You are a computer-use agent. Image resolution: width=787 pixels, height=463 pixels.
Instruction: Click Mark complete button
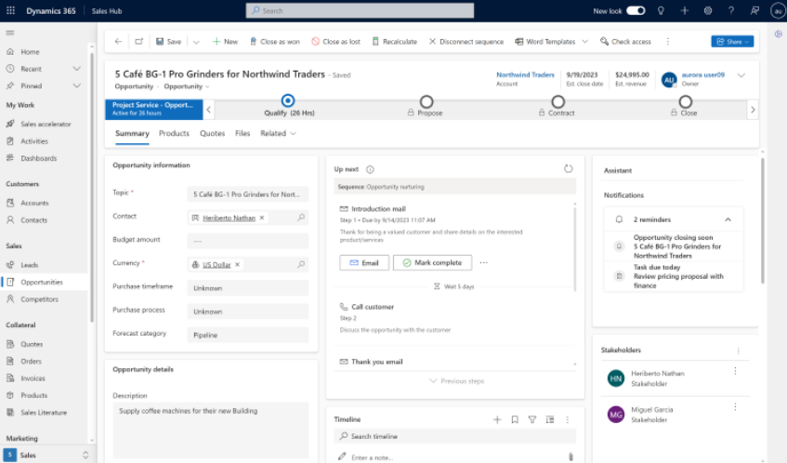432,262
